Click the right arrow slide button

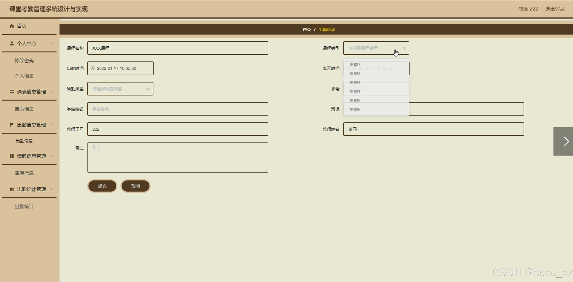pyautogui.click(x=566, y=141)
